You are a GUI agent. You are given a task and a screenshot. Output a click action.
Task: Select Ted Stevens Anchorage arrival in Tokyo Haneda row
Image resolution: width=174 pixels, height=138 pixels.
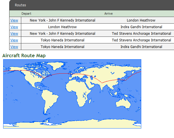click(141, 40)
